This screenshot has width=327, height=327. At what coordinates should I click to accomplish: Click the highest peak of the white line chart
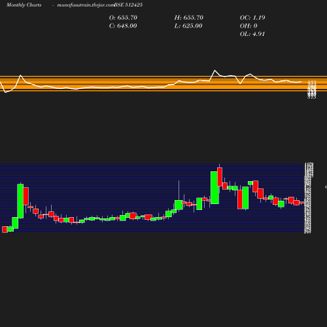click(x=215, y=71)
